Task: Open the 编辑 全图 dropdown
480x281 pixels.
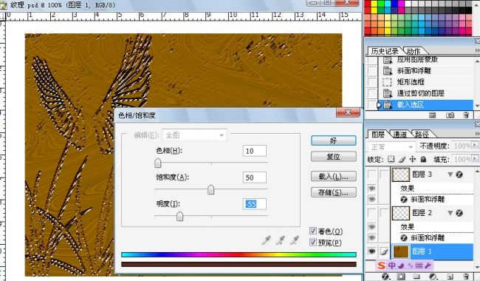Action: (195, 135)
